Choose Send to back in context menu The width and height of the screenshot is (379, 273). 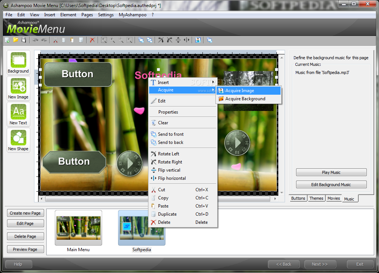[183, 142]
